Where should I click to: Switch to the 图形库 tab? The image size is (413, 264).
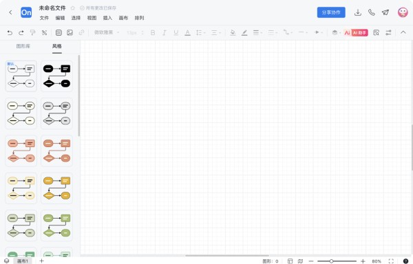point(23,46)
